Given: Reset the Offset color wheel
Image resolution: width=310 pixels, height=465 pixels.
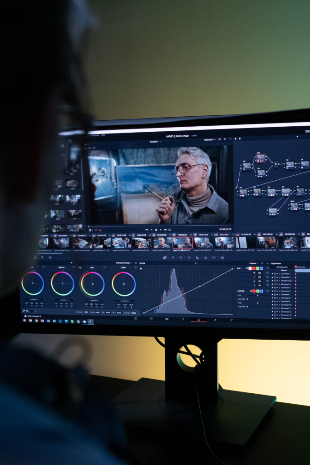Looking at the screenshot, I should (x=136, y=267).
